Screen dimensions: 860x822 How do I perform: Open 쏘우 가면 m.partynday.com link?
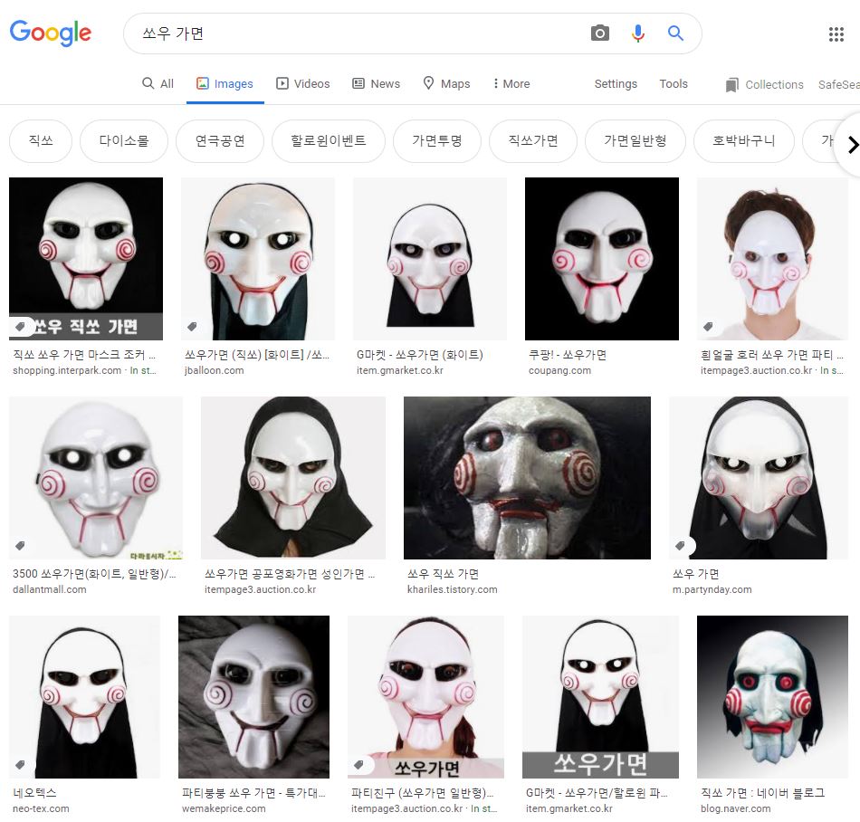695,574
